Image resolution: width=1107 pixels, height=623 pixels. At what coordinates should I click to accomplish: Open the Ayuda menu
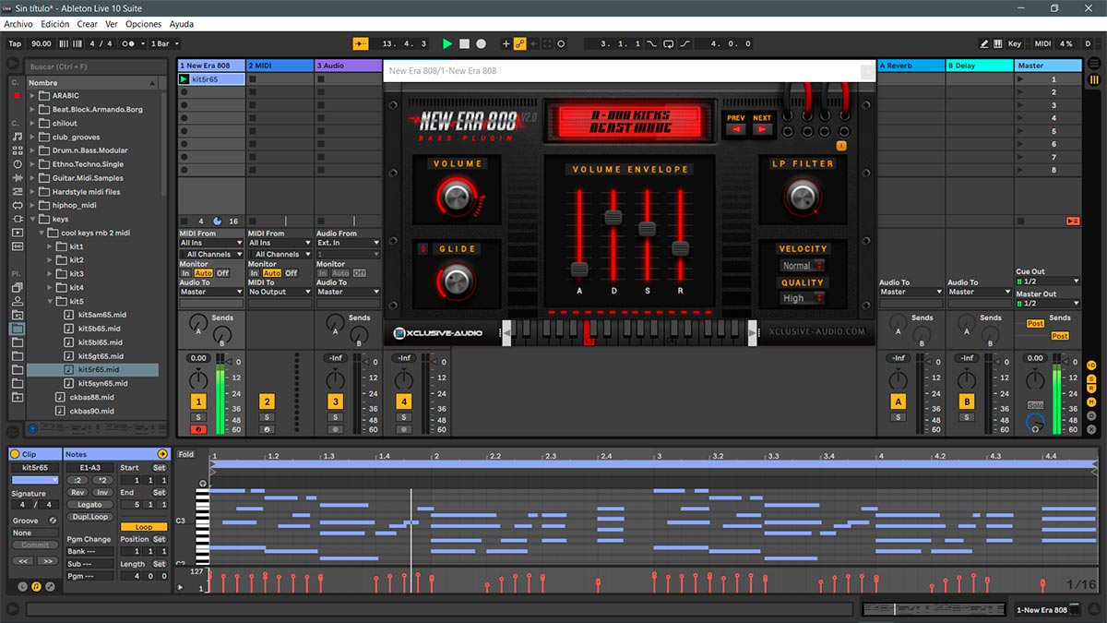pos(181,24)
